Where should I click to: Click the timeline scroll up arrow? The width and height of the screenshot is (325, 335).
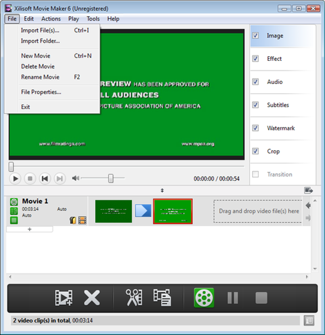pos(315,200)
